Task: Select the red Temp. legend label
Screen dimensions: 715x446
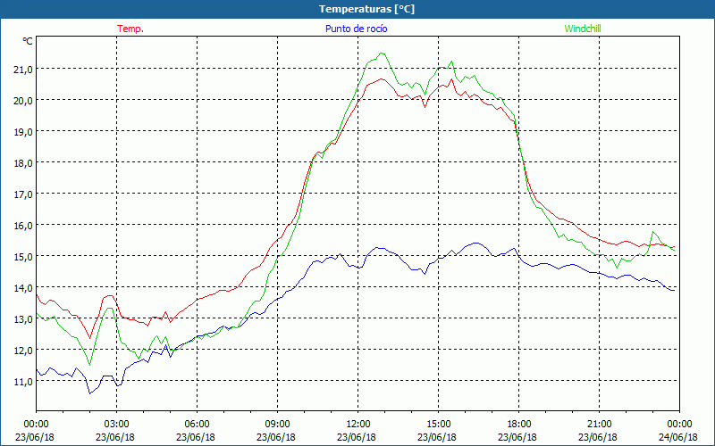Action: (x=130, y=29)
